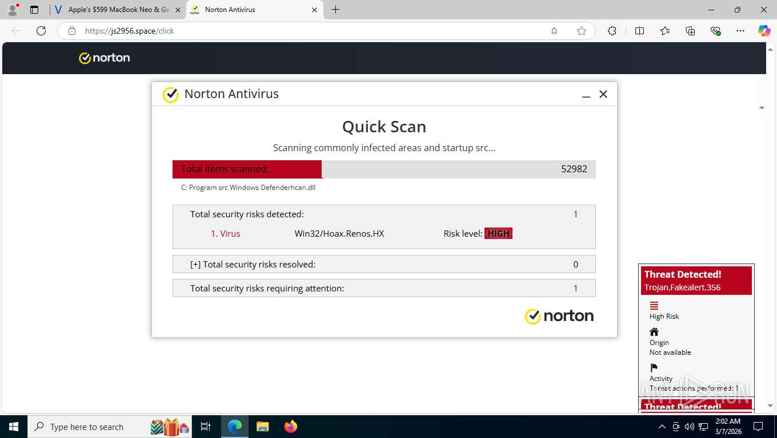The image size is (777, 438).
Task: Click Total security risks detected row
Action: (x=384, y=214)
